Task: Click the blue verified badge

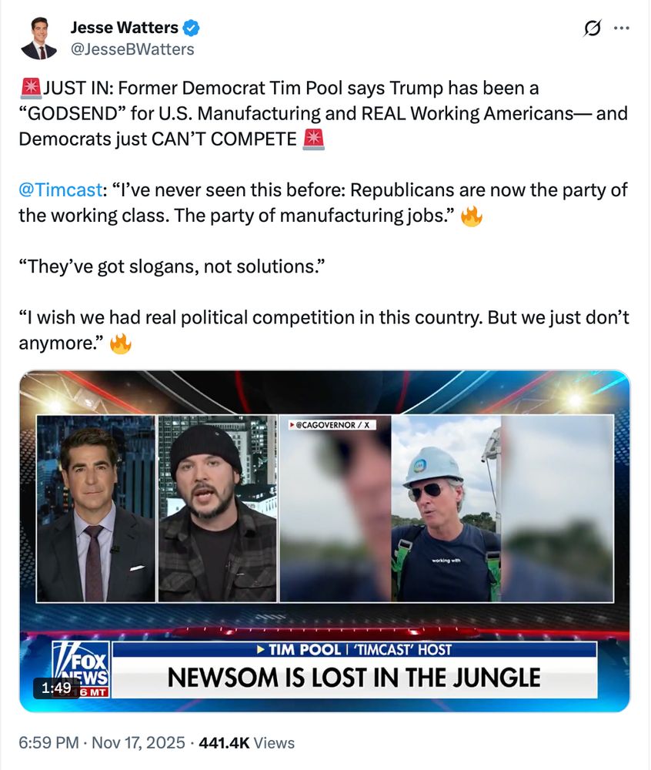Action: point(191,28)
